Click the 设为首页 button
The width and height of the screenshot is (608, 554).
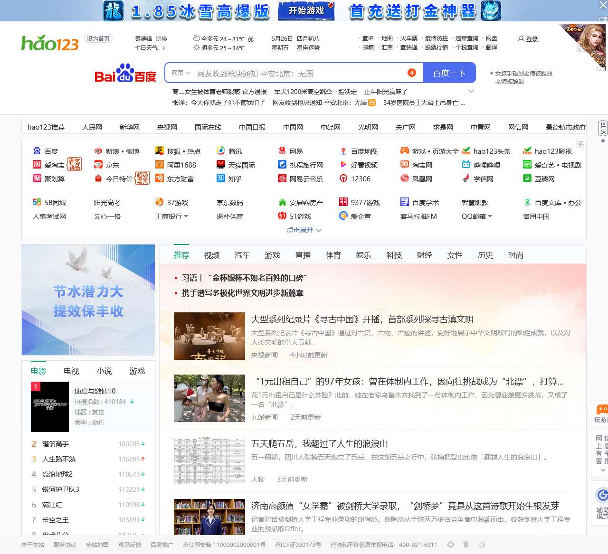[x=98, y=39]
